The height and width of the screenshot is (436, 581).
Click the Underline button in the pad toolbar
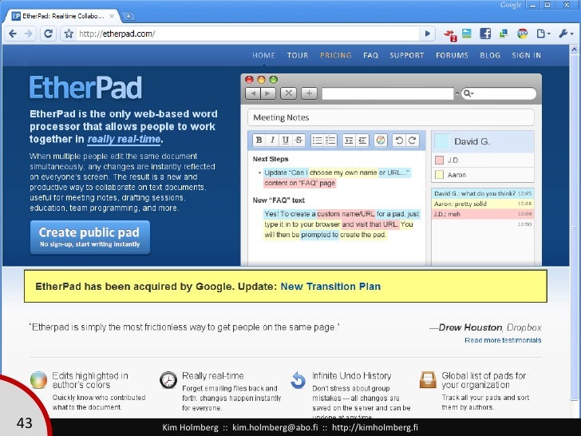point(286,140)
